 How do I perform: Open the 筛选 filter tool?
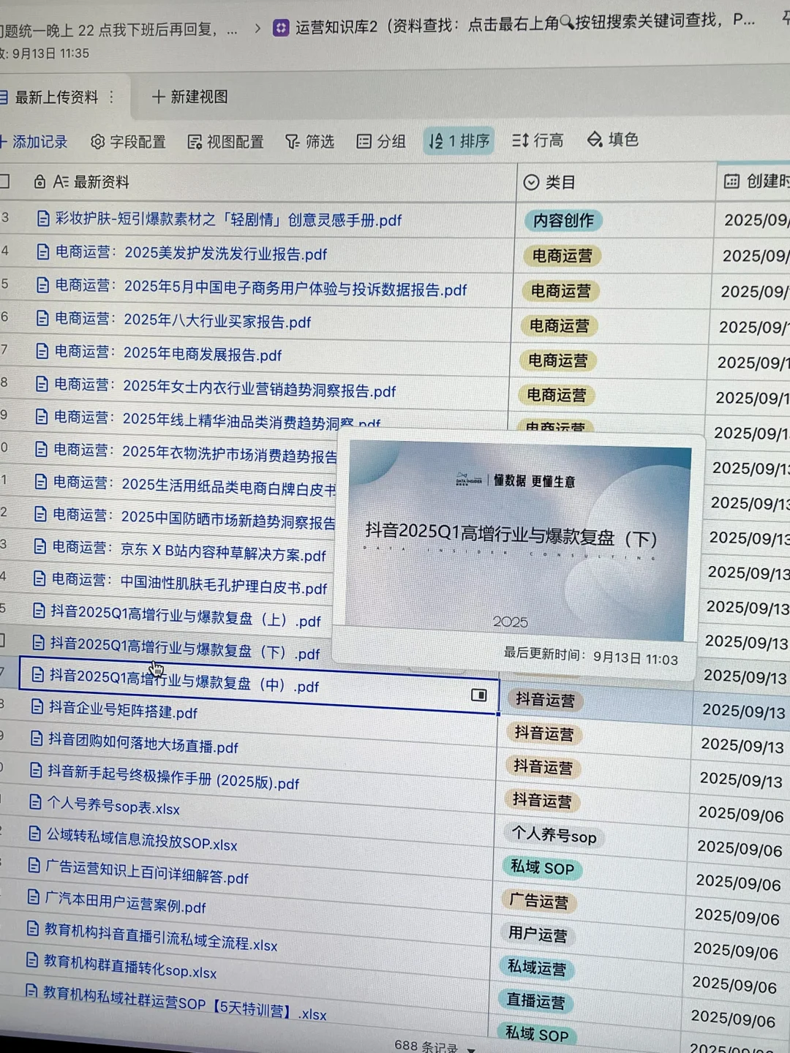(309, 141)
